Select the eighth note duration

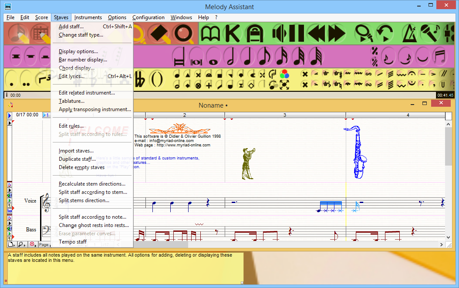point(265,57)
